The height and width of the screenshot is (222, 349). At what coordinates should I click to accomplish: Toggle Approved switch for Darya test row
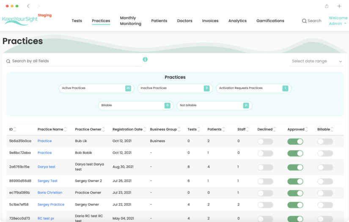click(x=295, y=167)
